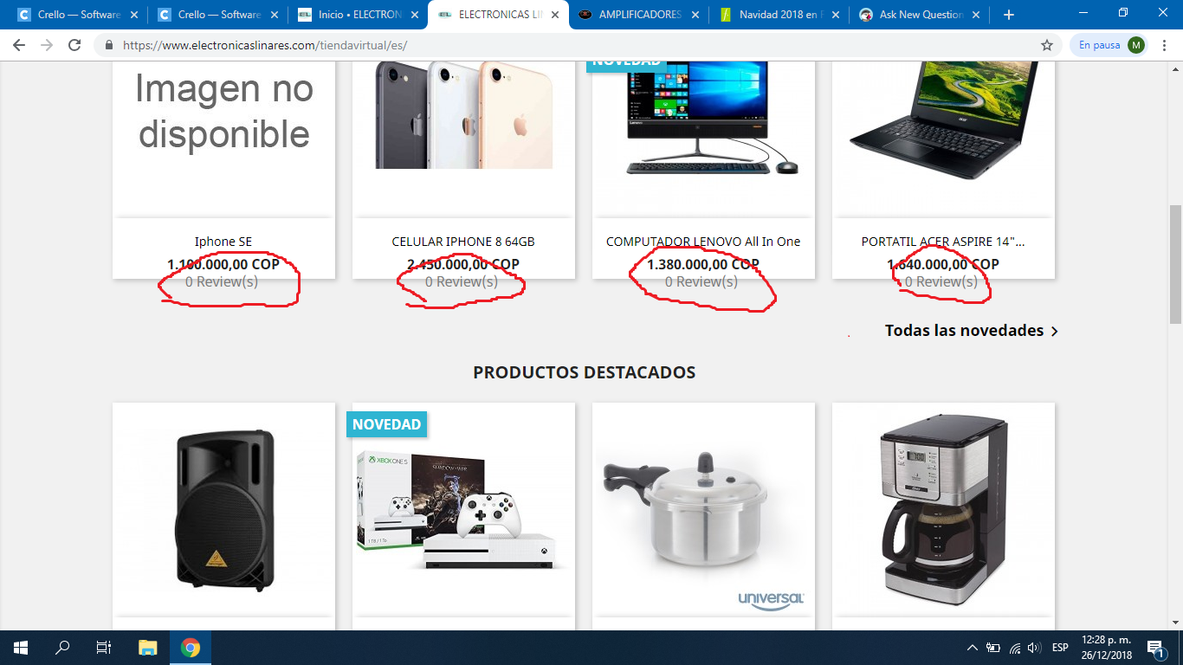The height and width of the screenshot is (665, 1183).
Task: Open the COMPUTADOR LENOVO All In One link
Action: (x=703, y=242)
